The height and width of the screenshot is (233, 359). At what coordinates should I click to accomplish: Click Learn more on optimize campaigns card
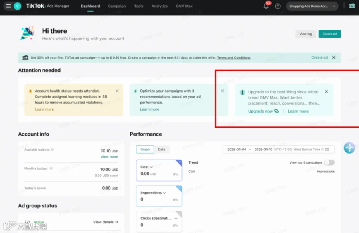[x=149, y=109]
